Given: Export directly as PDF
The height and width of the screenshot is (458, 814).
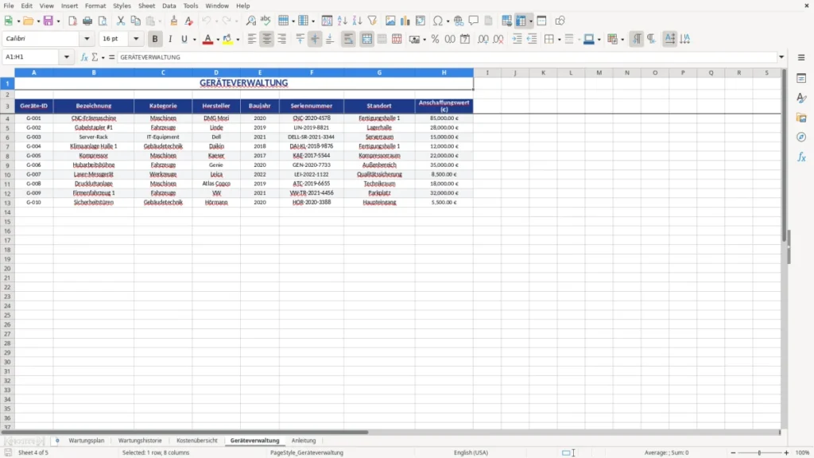Looking at the screenshot, I should point(72,21).
